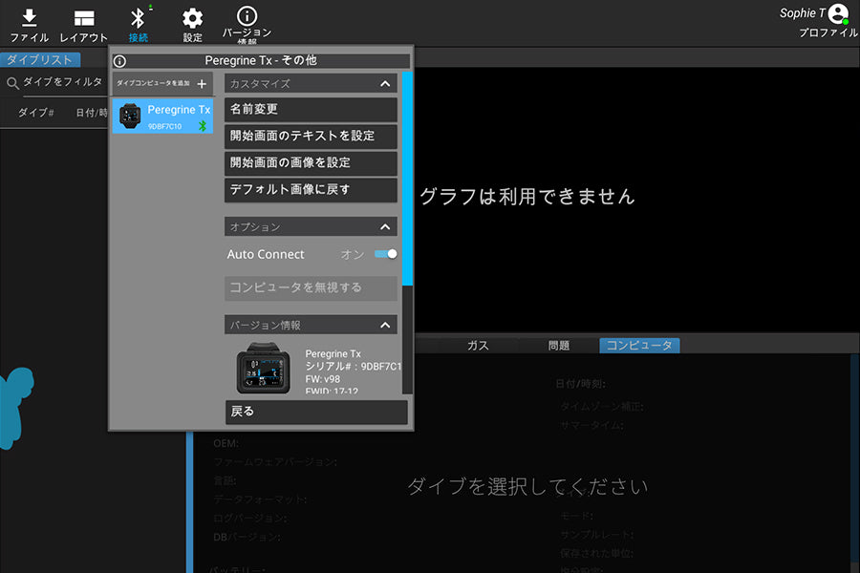Click 開始画面の画像を設定 button

(x=311, y=163)
